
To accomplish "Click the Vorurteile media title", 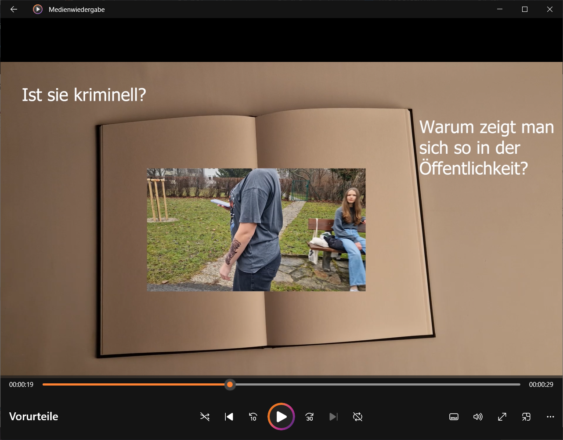I will click(x=34, y=417).
